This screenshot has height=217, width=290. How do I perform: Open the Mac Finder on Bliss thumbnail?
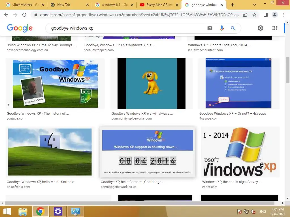(50, 152)
